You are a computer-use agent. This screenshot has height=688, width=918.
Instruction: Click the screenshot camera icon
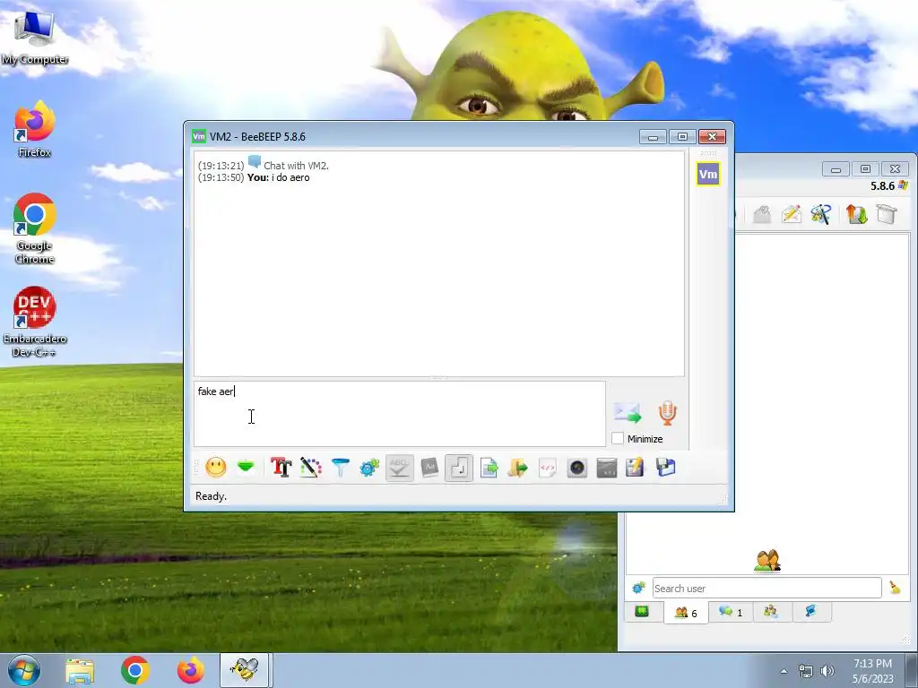[576, 468]
